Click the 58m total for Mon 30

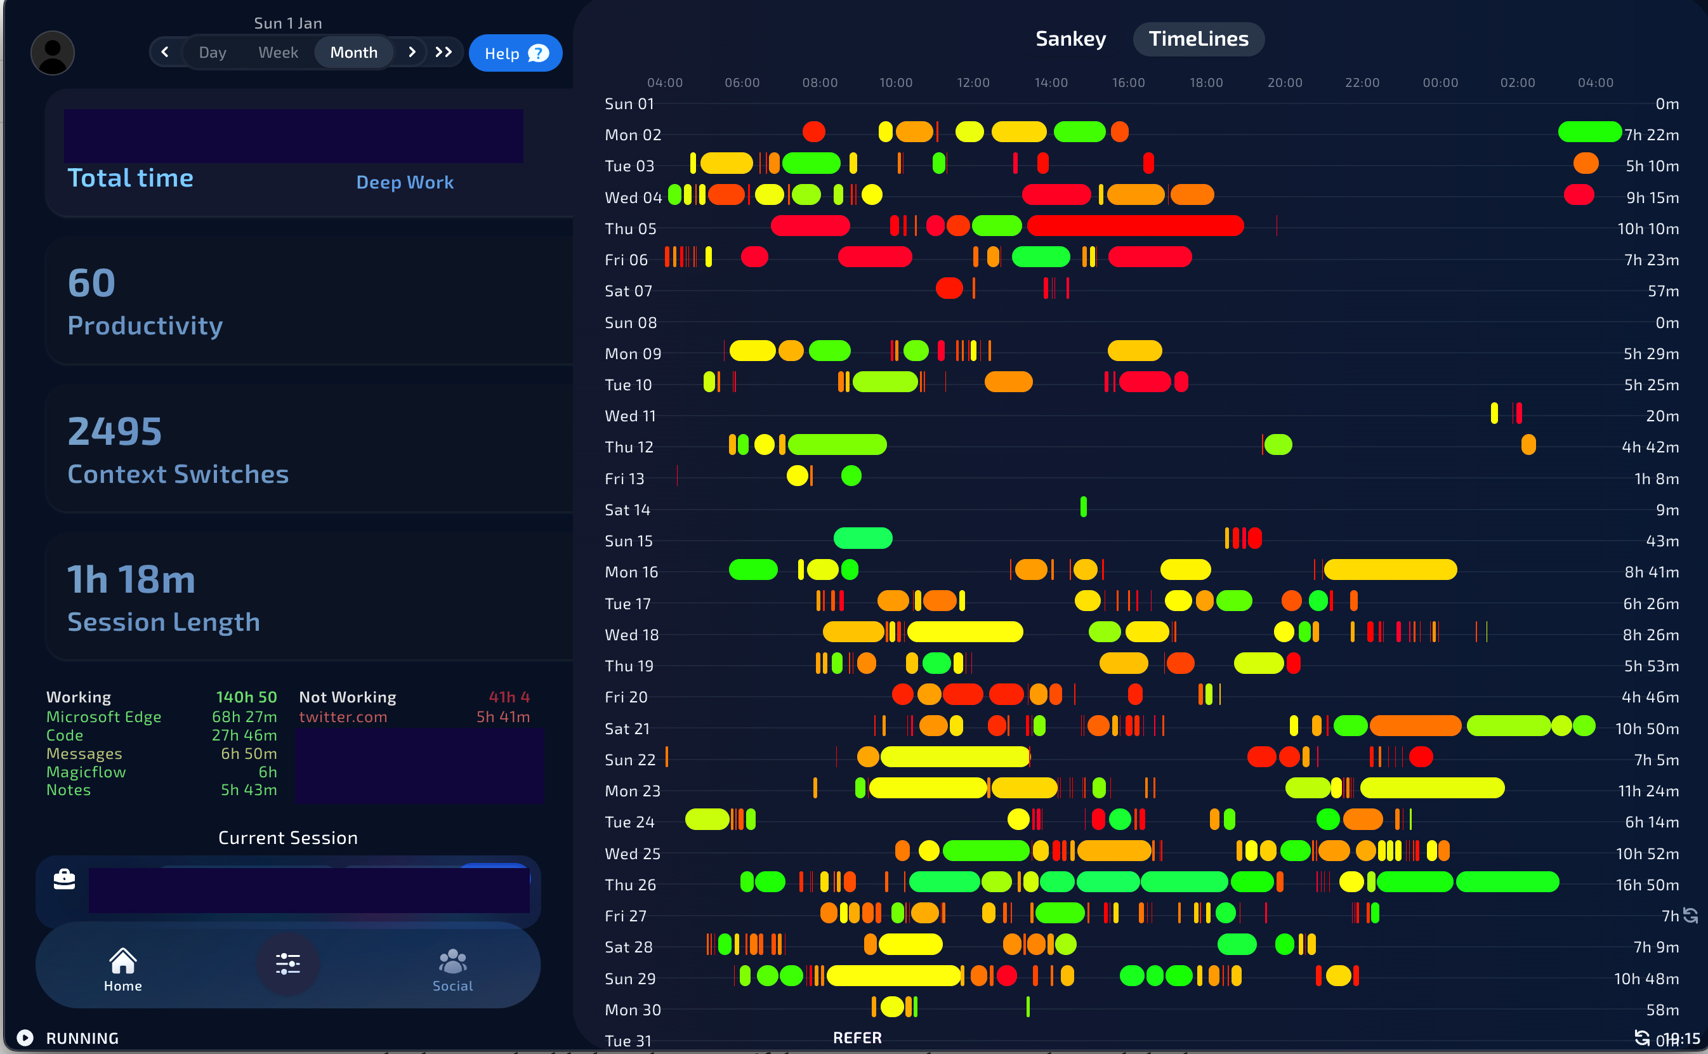click(x=1662, y=1010)
